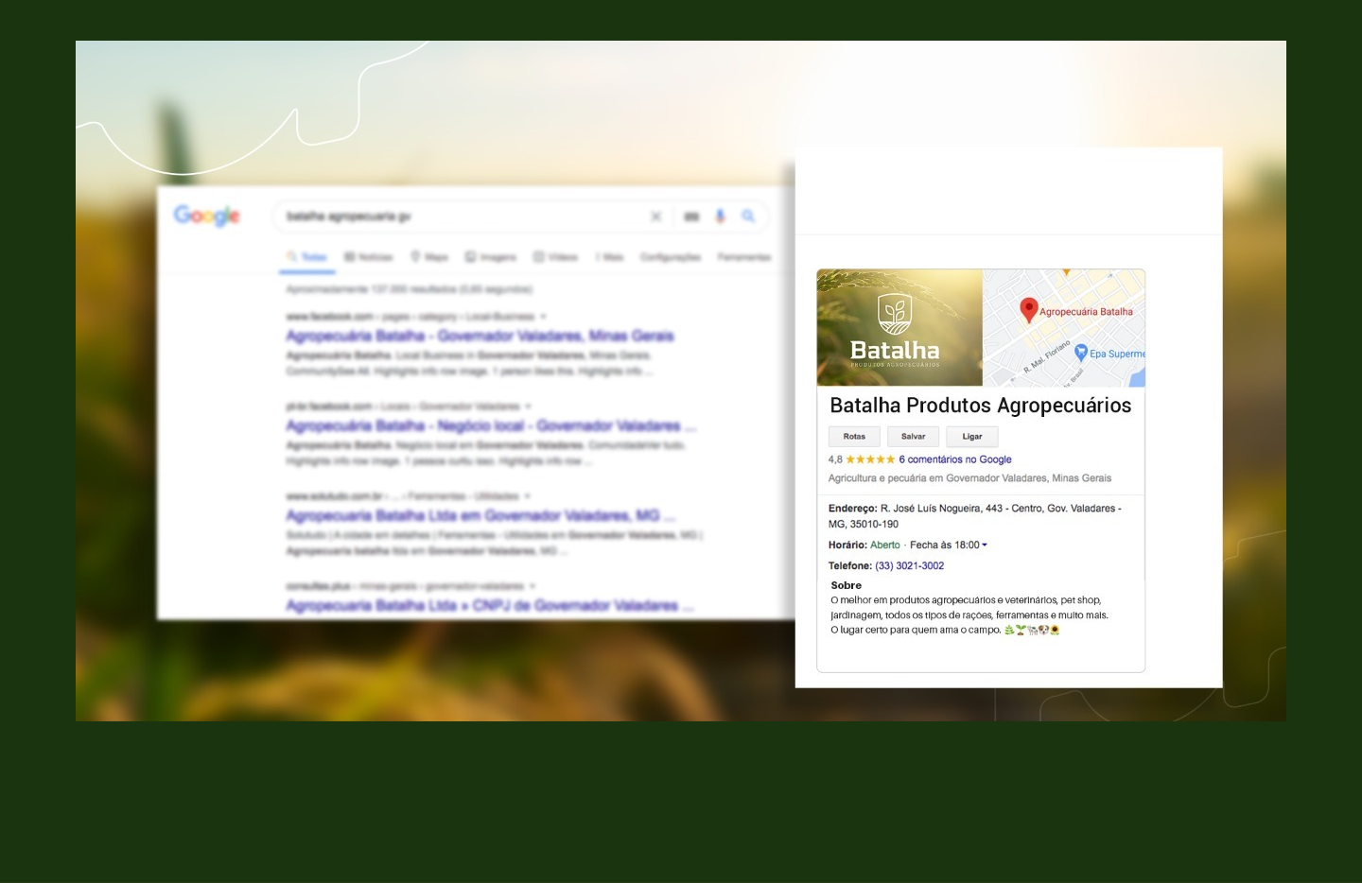Select the Imagens search tab
This screenshot has width=1362, height=883.
[x=491, y=257]
